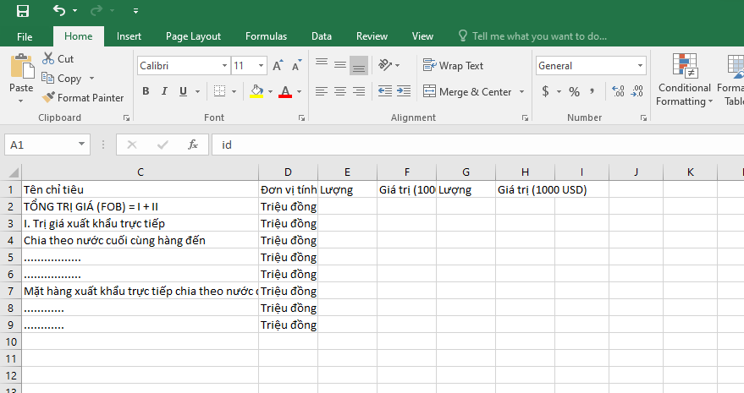Open the underline style dropdown arrow
Image resolution: width=744 pixels, height=393 pixels.
198,91
